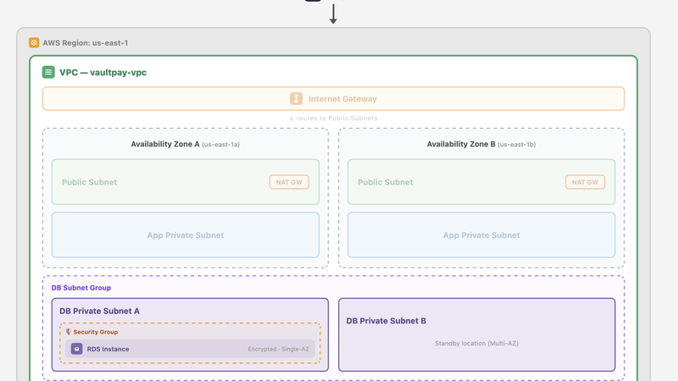Click the orange AWS Region icon
This screenshot has height=381, width=678.
[34, 43]
